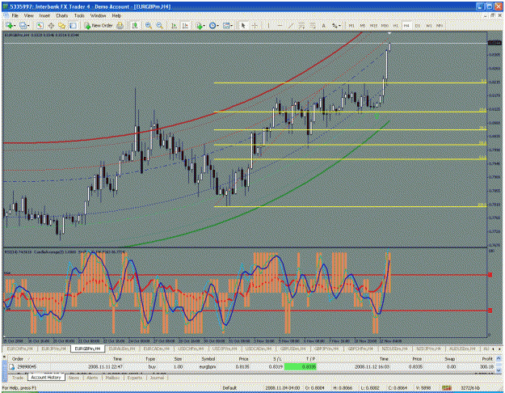This screenshot has width=505, height=393.
Task: Select the EURGBPm,H4 chart tab
Action: pos(87,349)
